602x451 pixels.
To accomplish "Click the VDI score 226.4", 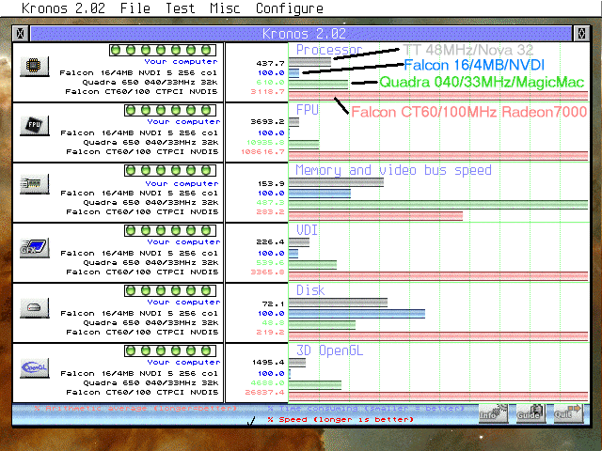I will [x=270, y=242].
